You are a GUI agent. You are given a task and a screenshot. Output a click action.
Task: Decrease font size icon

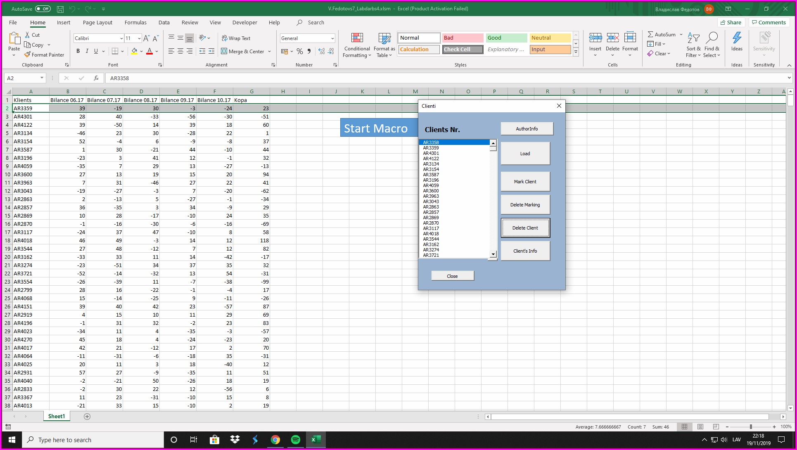[x=155, y=38]
